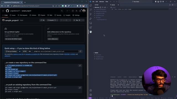Open Star lists dropdown arrow
This screenshot has height=99, width=177.
(83, 20)
